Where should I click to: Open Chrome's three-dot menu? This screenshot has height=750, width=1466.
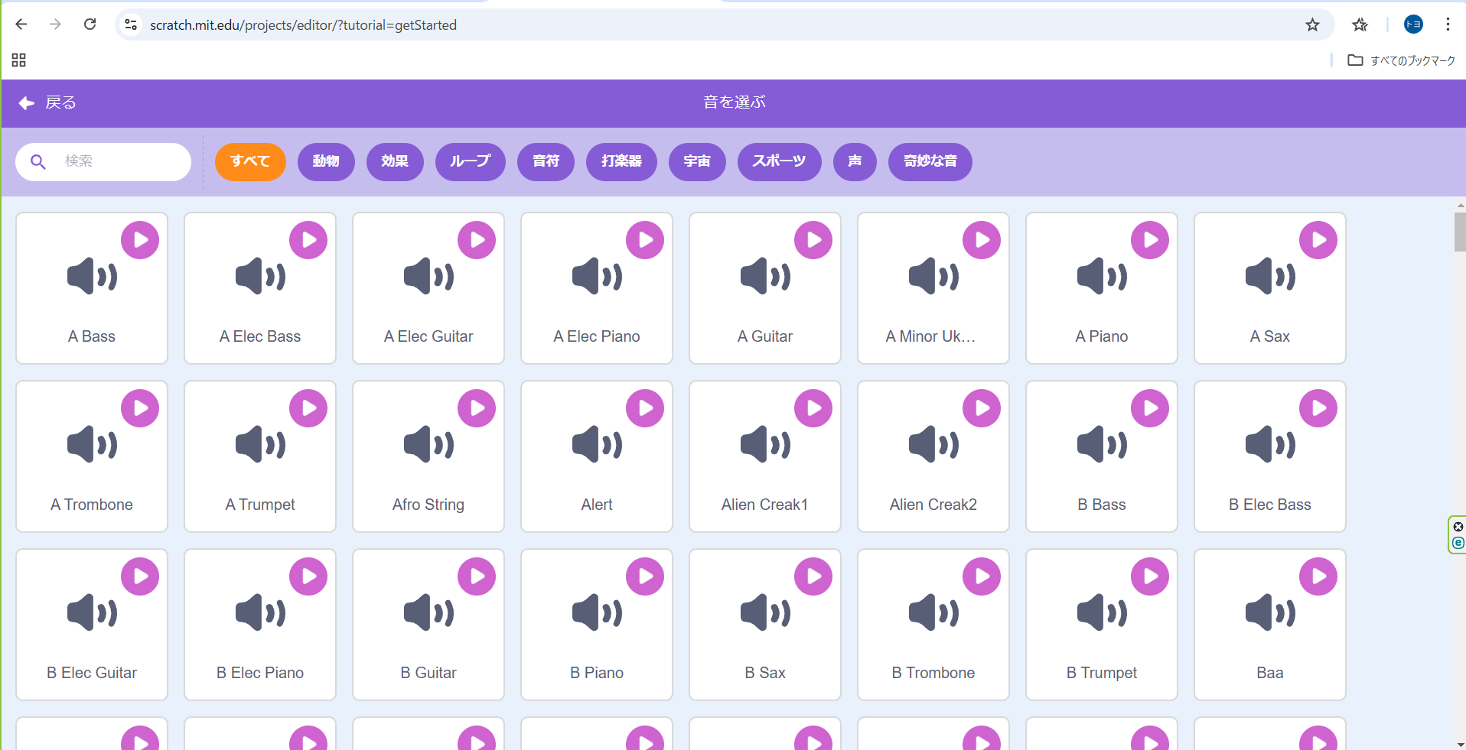tap(1448, 24)
